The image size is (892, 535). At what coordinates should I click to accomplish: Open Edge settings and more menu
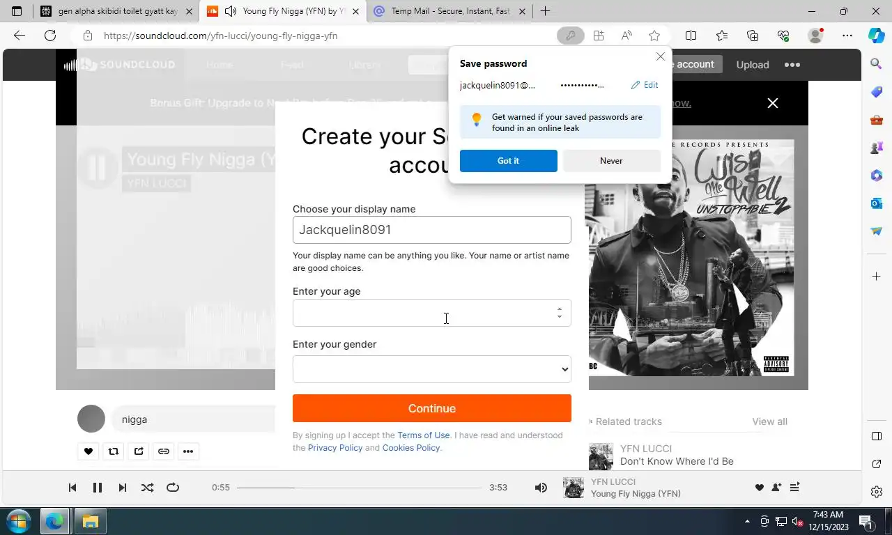click(x=847, y=36)
